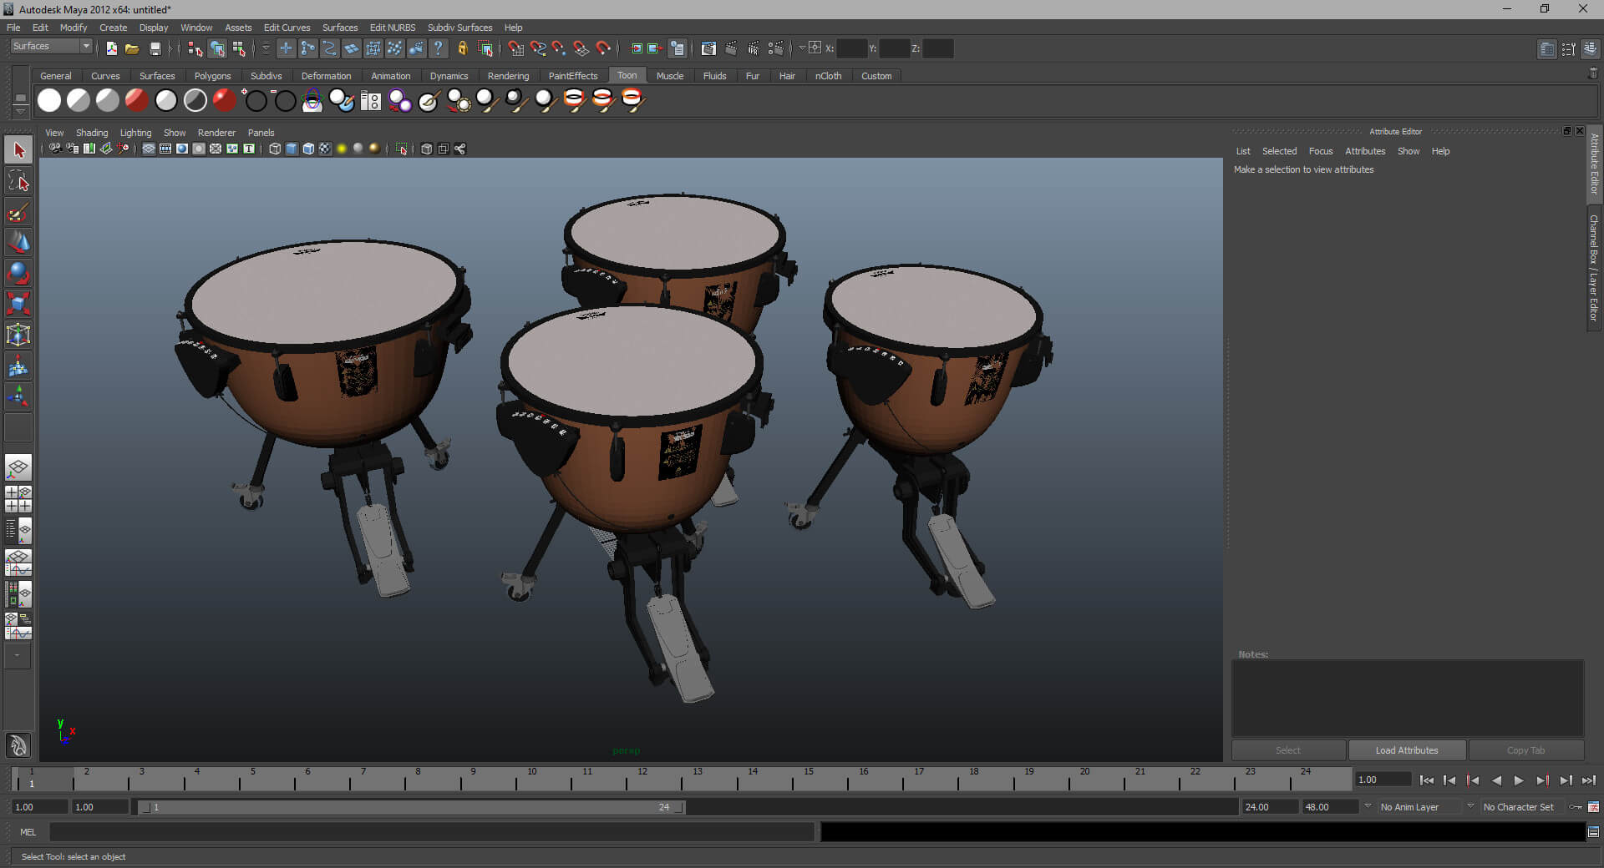Expand the No Anim Layer dropdown arrow

1368,807
